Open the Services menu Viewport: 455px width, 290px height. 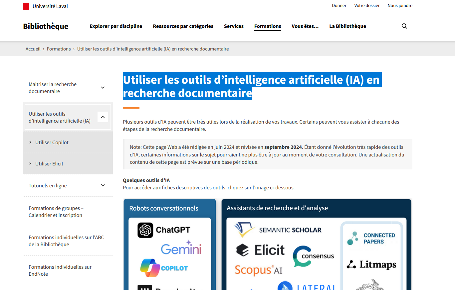point(234,26)
